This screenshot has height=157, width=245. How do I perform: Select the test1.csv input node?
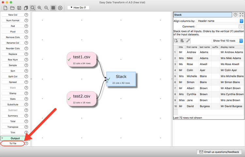coord(82,59)
